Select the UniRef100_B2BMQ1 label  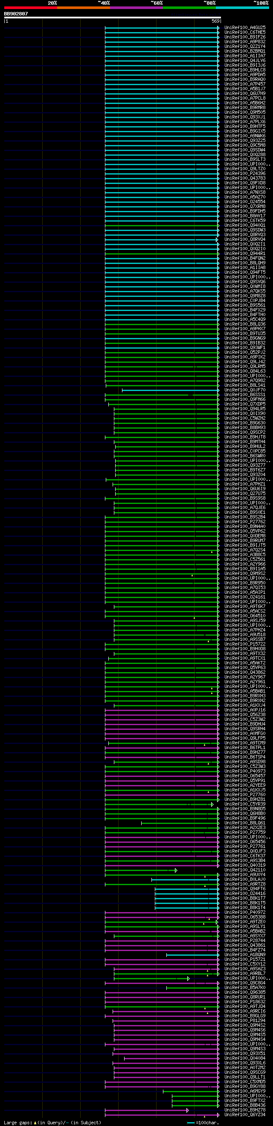pyautogui.click(x=245, y=51)
